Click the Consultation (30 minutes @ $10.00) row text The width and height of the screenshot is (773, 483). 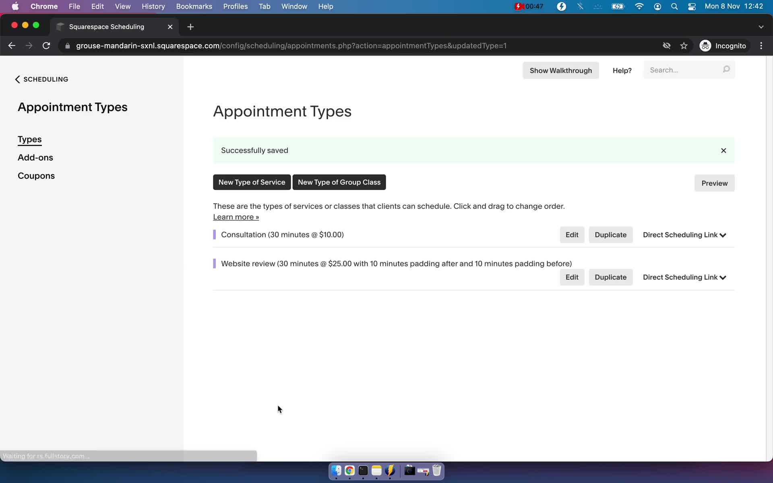[282, 235]
